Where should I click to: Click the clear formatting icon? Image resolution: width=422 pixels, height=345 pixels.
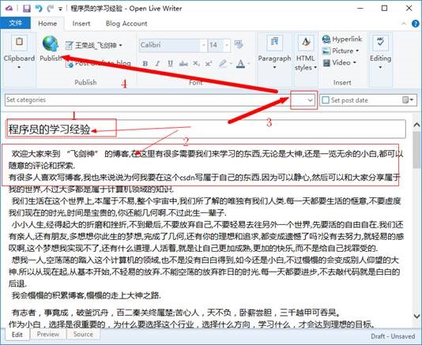click(x=239, y=44)
